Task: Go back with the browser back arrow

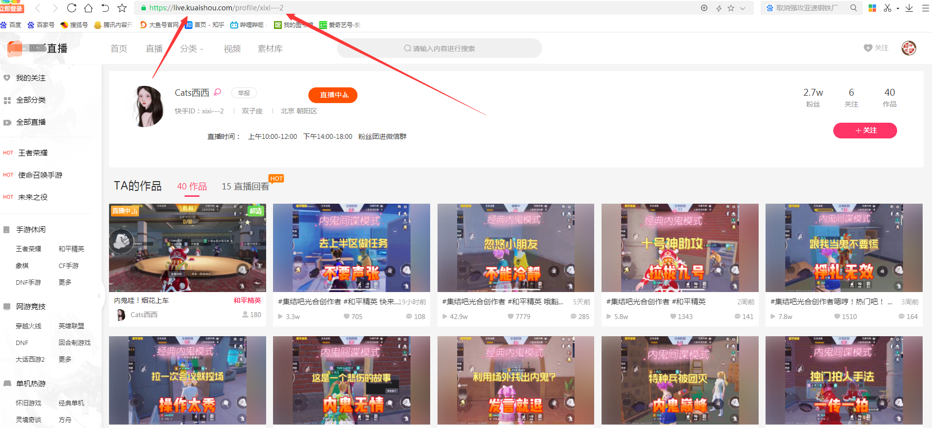Action: (38, 8)
